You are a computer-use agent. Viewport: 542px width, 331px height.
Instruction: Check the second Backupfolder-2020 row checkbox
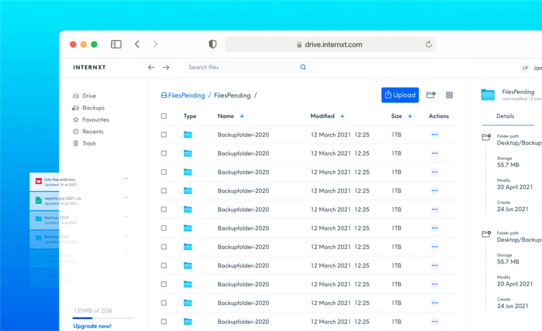tap(164, 153)
